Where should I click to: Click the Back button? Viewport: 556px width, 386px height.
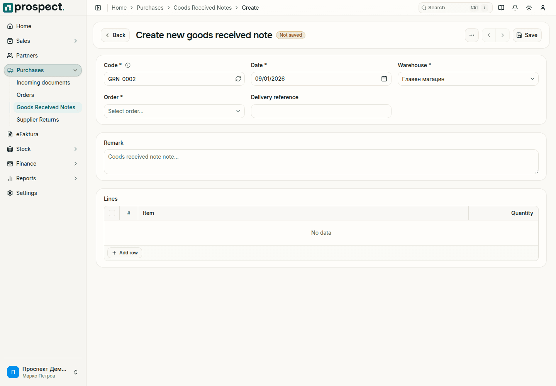[115, 35]
